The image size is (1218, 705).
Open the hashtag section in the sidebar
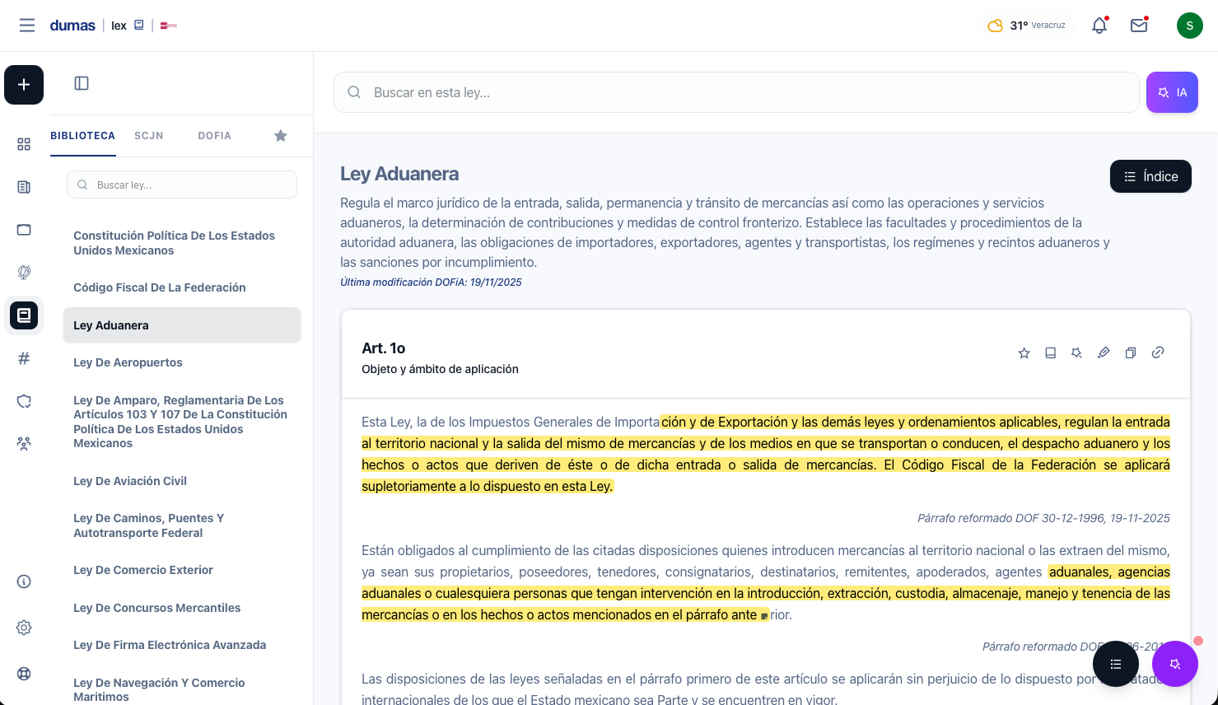[x=24, y=358]
